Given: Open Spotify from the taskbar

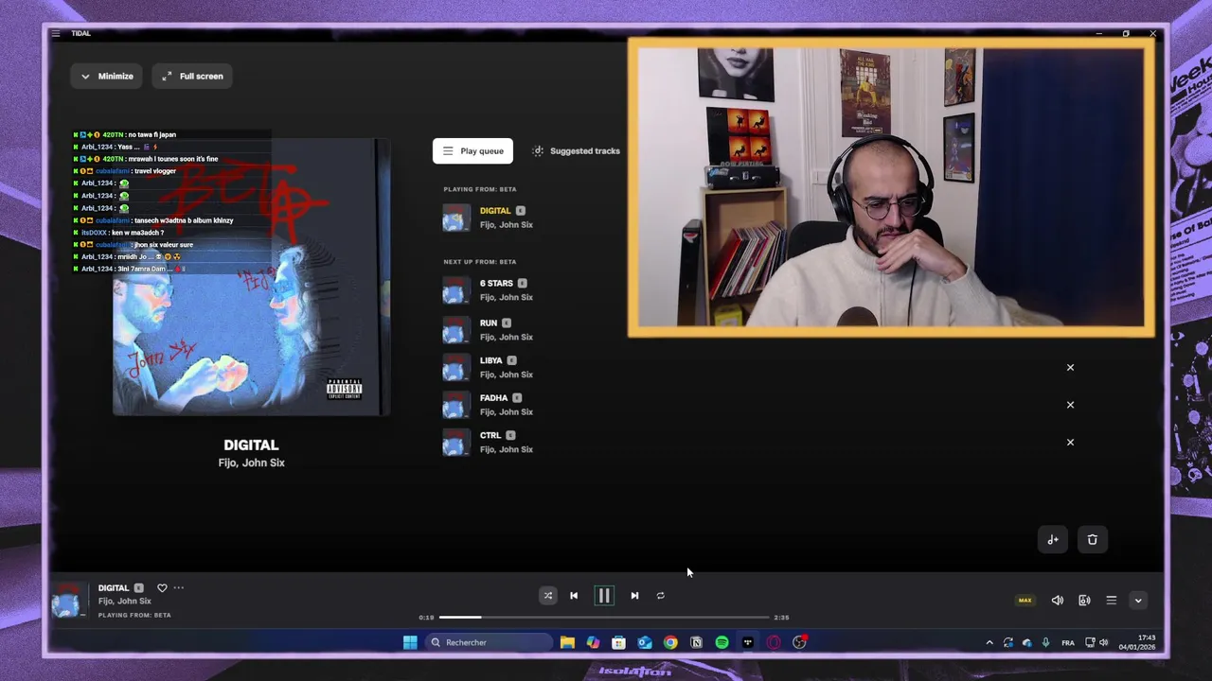Looking at the screenshot, I should tap(722, 642).
